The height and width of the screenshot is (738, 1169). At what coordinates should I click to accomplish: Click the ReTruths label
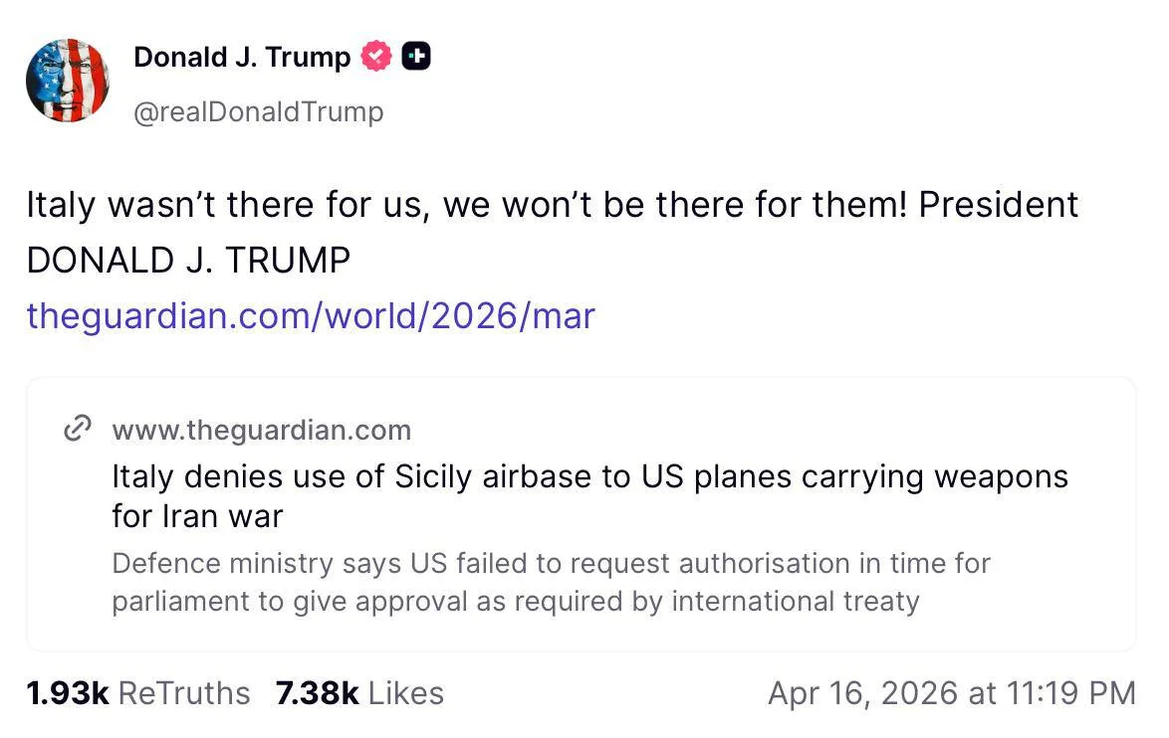tap(184, 693)
